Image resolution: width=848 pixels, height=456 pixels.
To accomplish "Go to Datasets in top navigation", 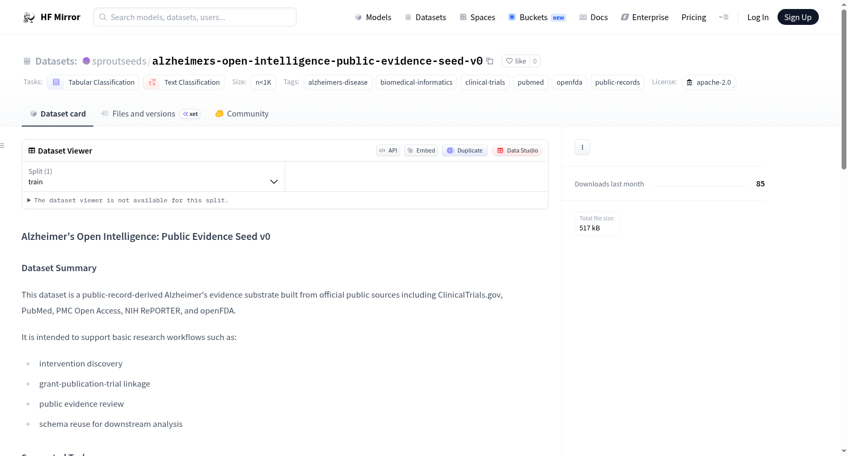I will (x=425, y=17).
